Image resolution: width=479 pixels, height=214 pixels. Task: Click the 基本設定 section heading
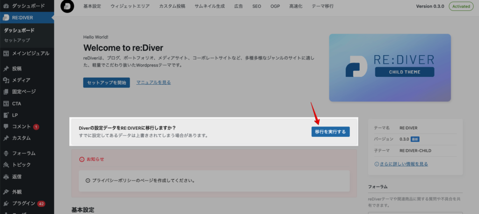pyautogui.click(x=83, y=210)
